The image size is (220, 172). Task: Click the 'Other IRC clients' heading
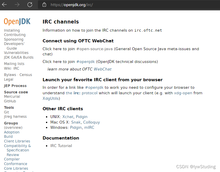point(63,109)
